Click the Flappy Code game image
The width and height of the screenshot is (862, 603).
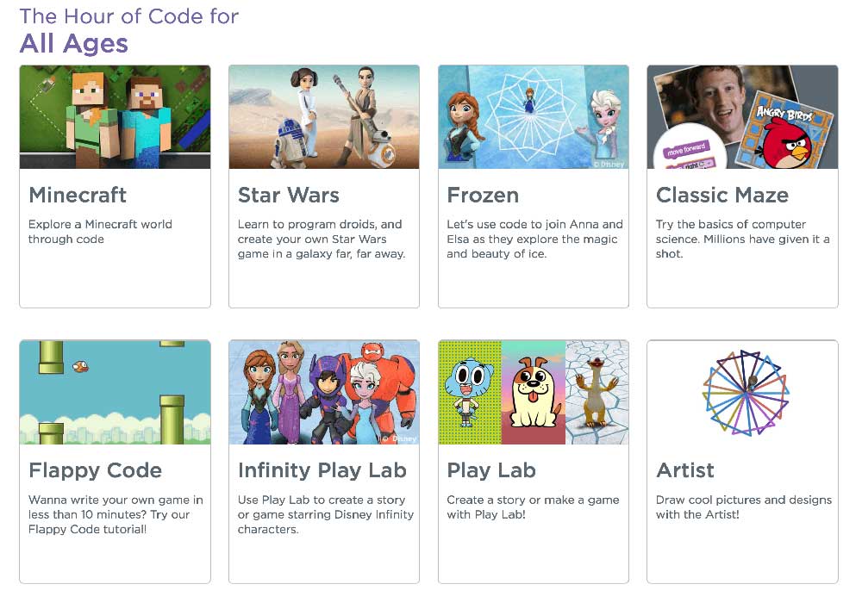[115, 391]
